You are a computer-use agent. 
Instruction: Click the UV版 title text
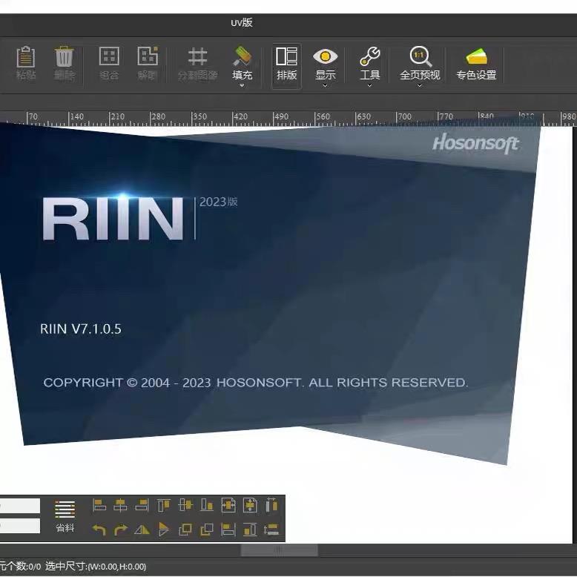[x=241, y=22]
